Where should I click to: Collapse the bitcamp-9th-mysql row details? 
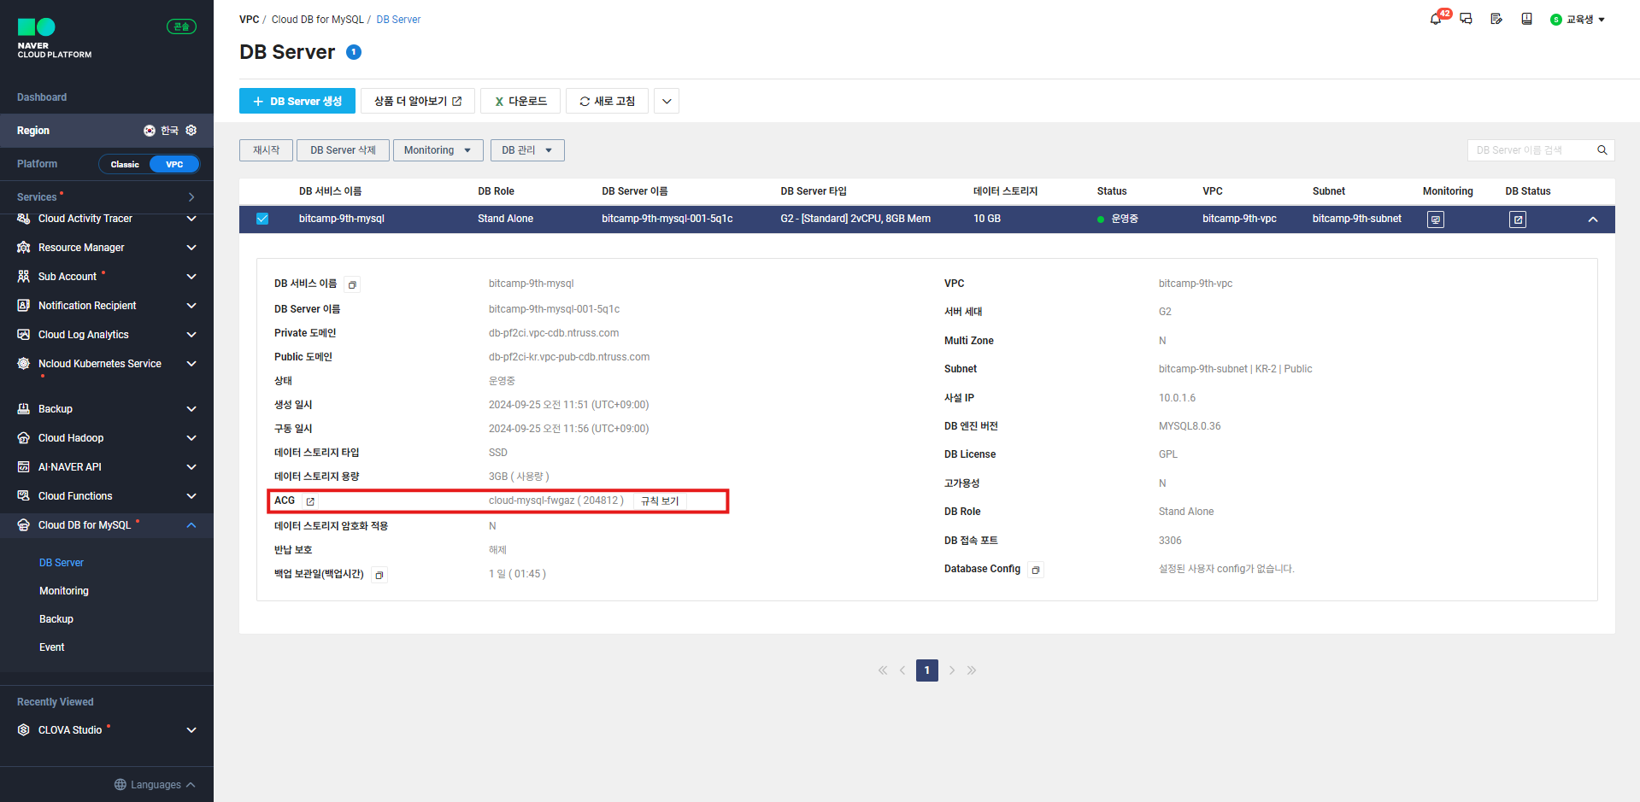click(1593, 220)
